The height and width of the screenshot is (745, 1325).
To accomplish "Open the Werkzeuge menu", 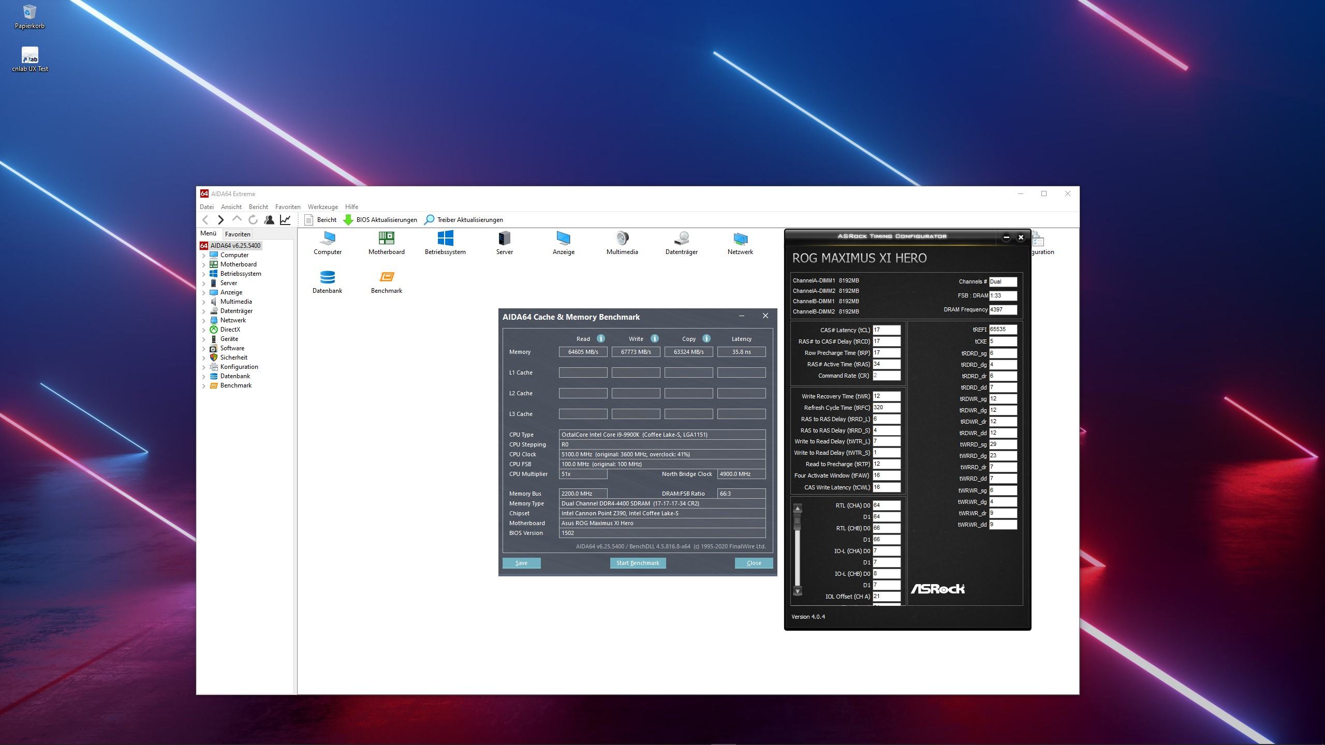I will [x=322, y=206].
